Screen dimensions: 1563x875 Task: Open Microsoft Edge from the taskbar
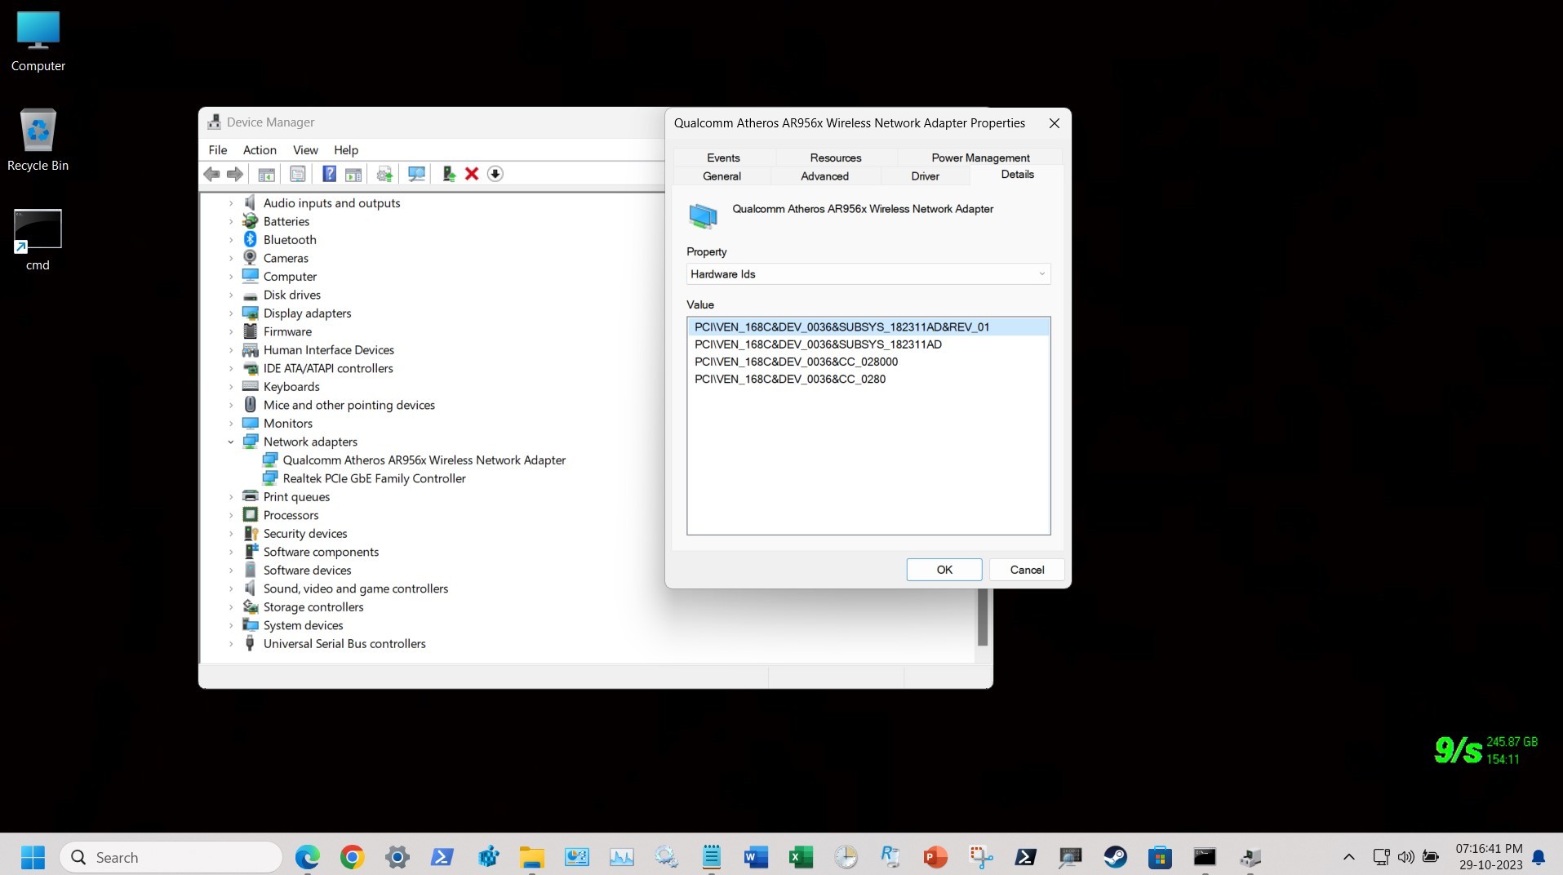308,857
